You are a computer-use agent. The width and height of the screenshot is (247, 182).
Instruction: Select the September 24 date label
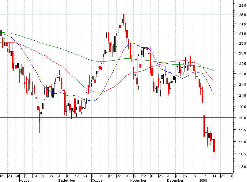tap(85, 176)
